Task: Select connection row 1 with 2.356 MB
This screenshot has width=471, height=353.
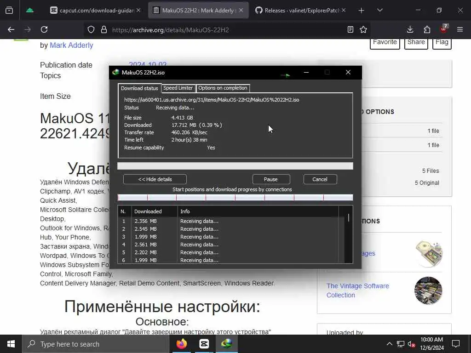Action: click(228, 221)
